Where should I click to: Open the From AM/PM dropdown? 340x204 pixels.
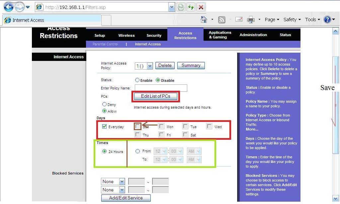194,151
